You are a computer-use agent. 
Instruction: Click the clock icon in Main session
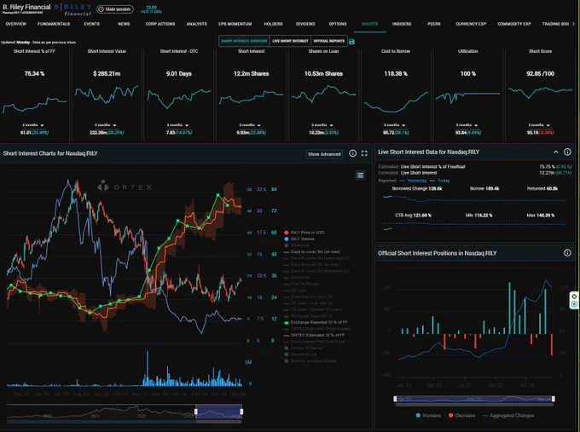pos(101,9)
